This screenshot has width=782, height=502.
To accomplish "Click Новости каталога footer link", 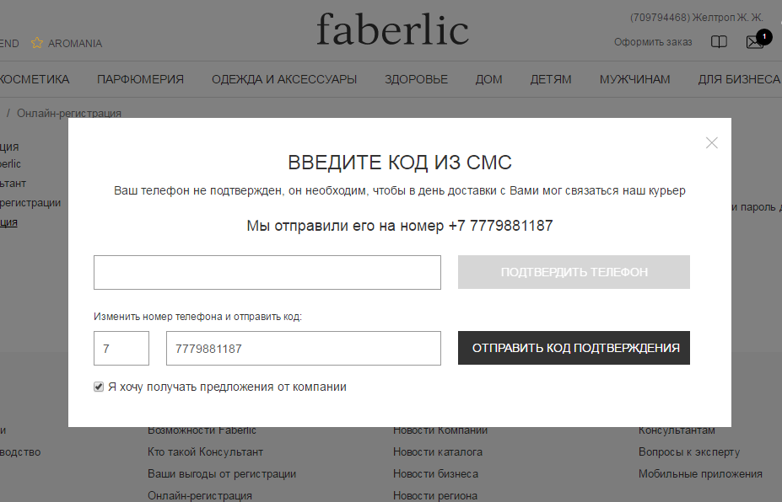I will pos(437,452).
